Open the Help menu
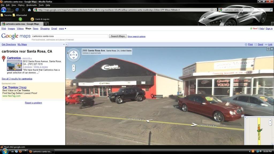 pyautogui.click(x=48, y=5)
